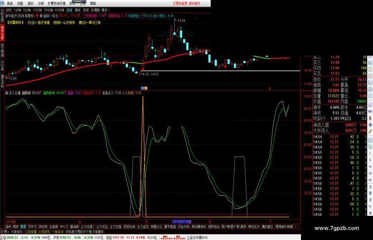Select the MACD indicator tab

coord(64,227)
